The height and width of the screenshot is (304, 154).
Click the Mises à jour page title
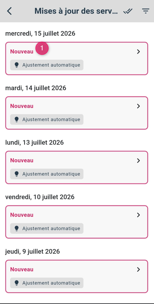pyautogui.click(x=76, y=11)
